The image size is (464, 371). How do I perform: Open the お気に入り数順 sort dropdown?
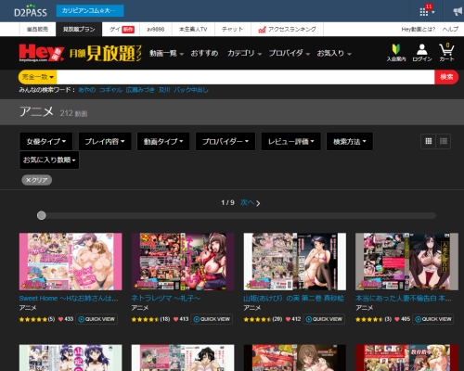pyautogui.click(x=49, y=160)
